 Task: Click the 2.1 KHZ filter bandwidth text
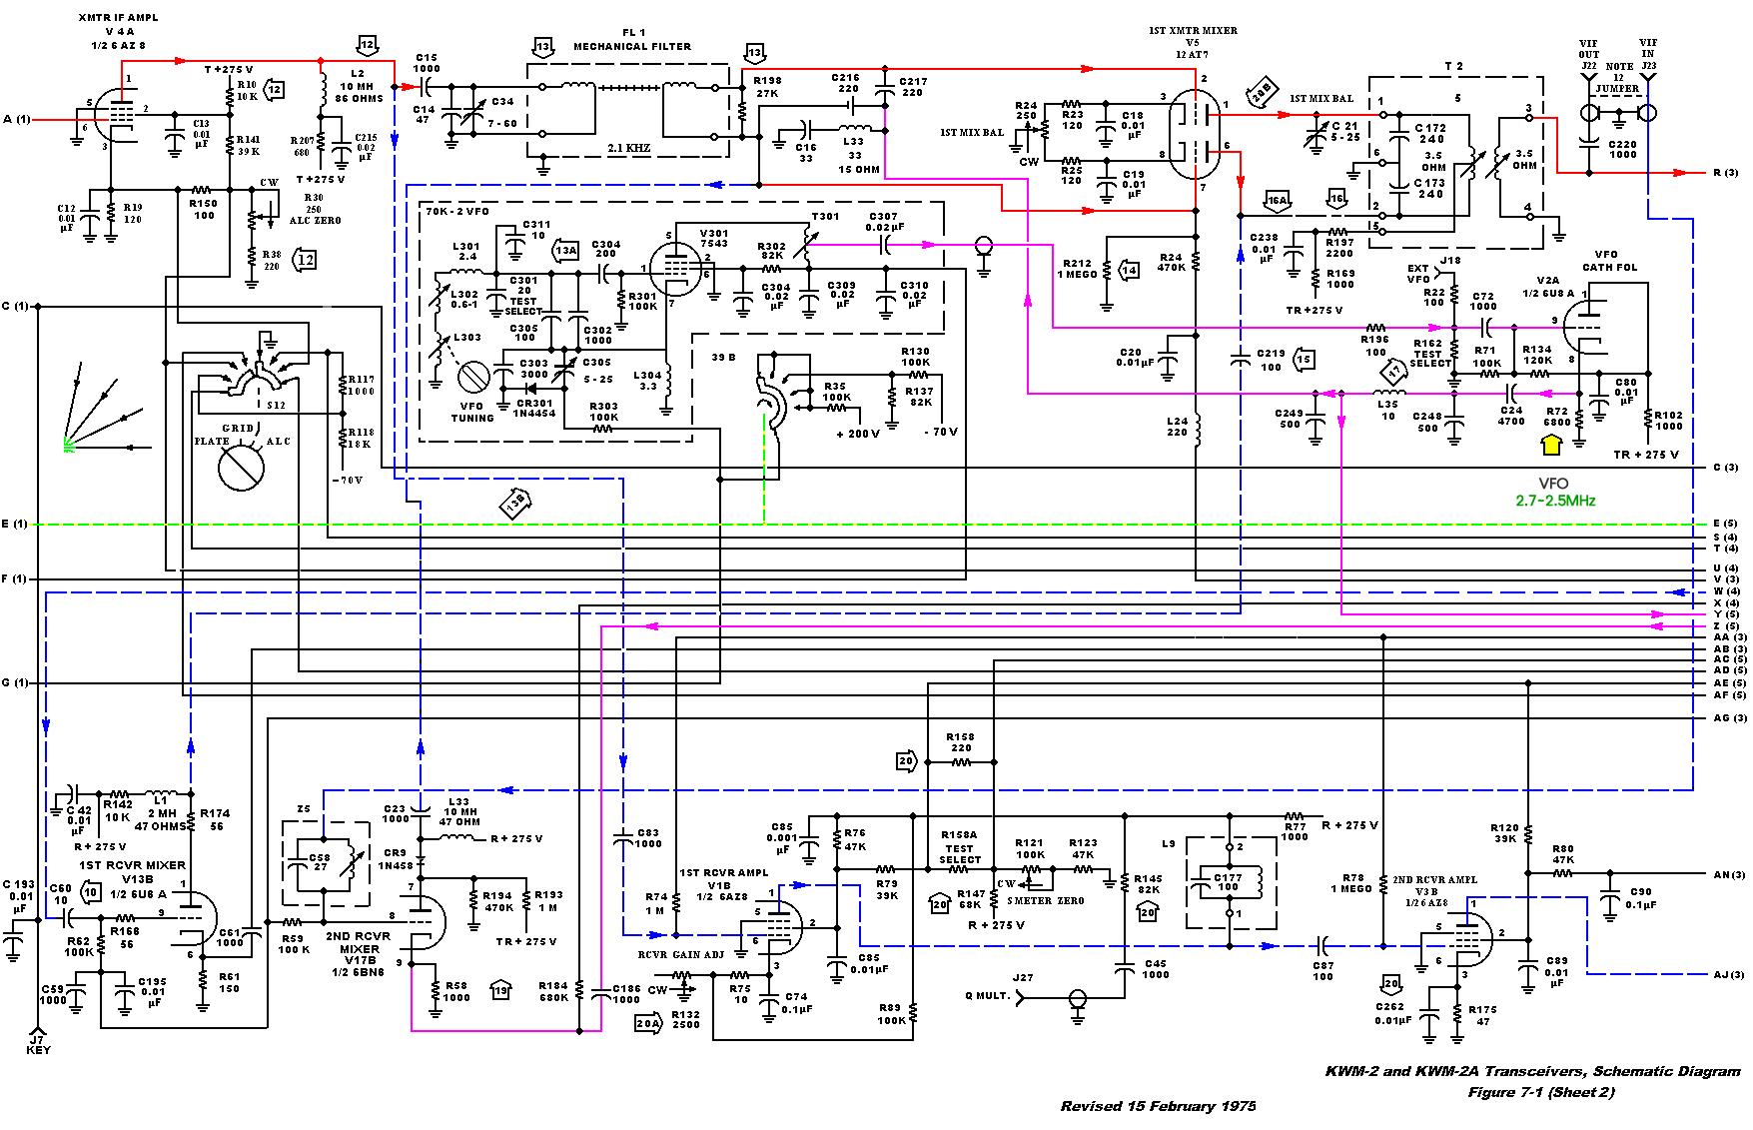click(629, 148)
